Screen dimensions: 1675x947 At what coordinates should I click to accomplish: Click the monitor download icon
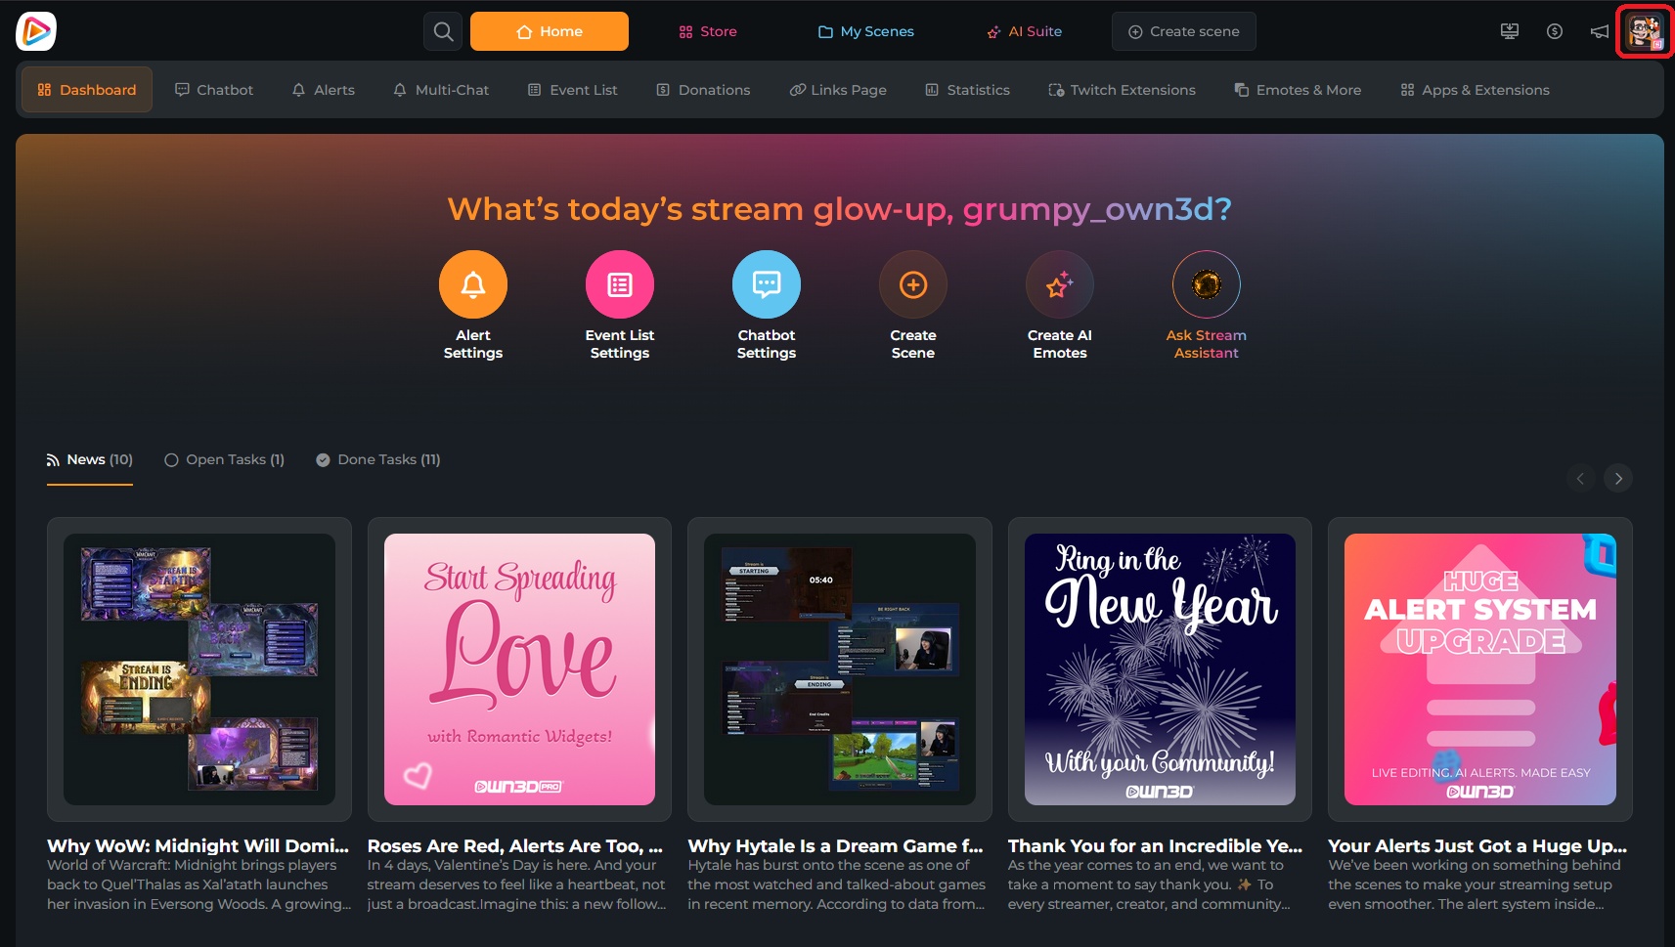pos(1510,31)
